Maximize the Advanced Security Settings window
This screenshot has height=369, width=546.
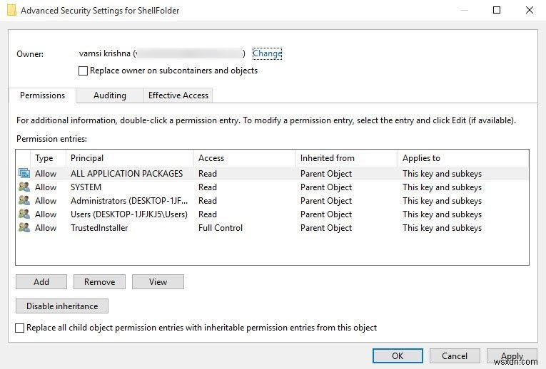(x=497, y=10)
